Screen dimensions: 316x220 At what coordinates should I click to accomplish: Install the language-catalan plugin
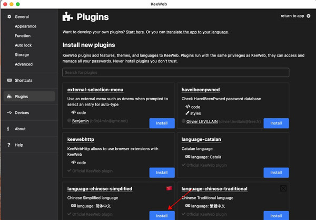pyautogui.click(x=276, y=173)
